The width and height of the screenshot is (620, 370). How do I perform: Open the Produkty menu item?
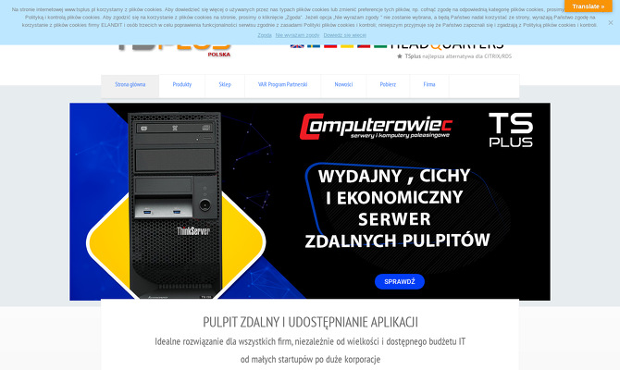pyautogui.click(x=182, y=84)
